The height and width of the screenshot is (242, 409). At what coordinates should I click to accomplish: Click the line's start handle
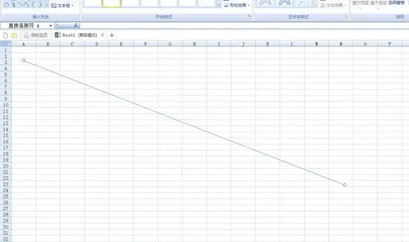[x=24, y=60]
